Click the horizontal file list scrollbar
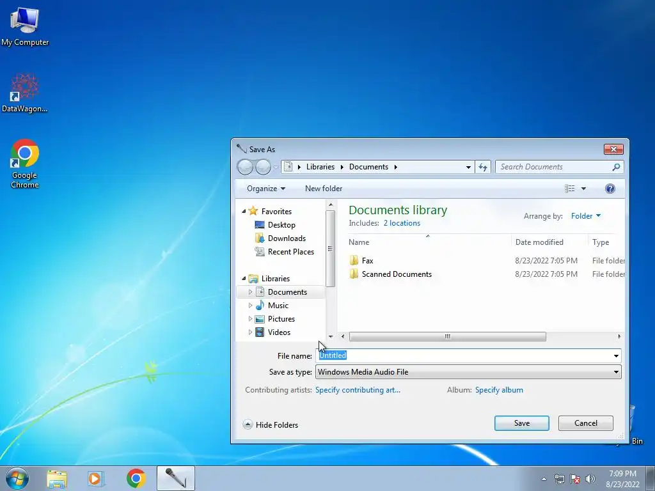655x491 pixels. click(x=447, y=336)
